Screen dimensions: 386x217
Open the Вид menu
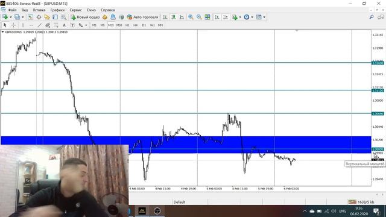(25, 10)
